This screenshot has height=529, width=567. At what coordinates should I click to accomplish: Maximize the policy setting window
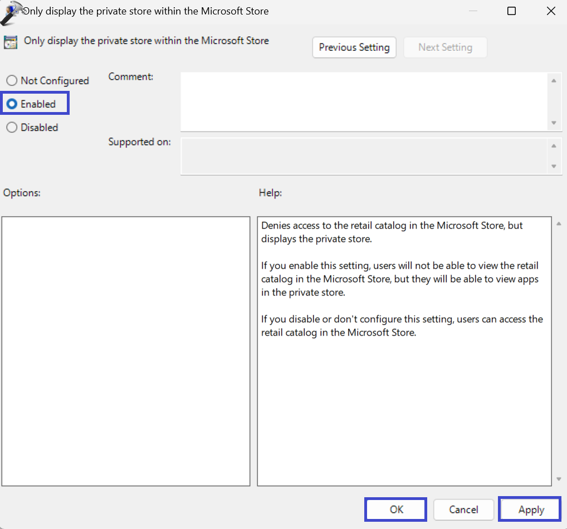tap(511, 11)
